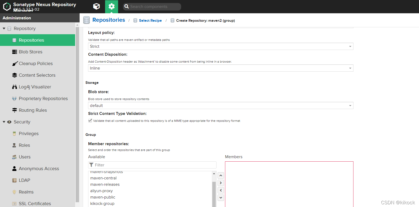
Task: Click the Roles icon in sidebar
Action: [14, 145]
